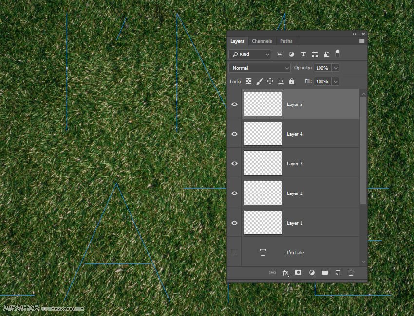Click the adjustment layer filter icon

pyautogui.click(x=291, y=54)
